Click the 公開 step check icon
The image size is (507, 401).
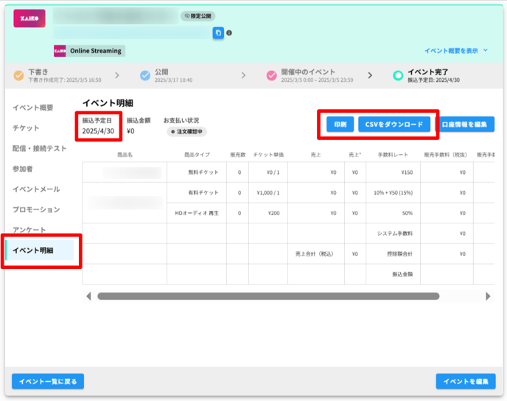click(x=144, y=74)
